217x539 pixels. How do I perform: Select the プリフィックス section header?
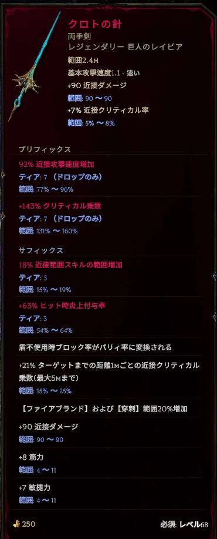[45, 149]
